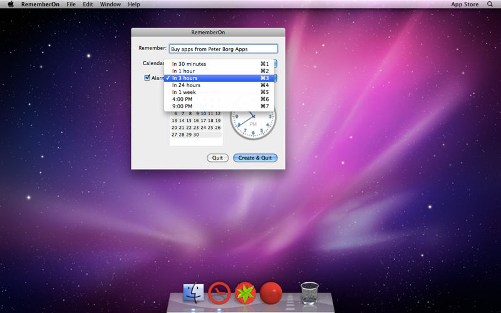Viewport: 501px width, 313px height.
Task: Click the Create & Quit button
Action: 255,158
